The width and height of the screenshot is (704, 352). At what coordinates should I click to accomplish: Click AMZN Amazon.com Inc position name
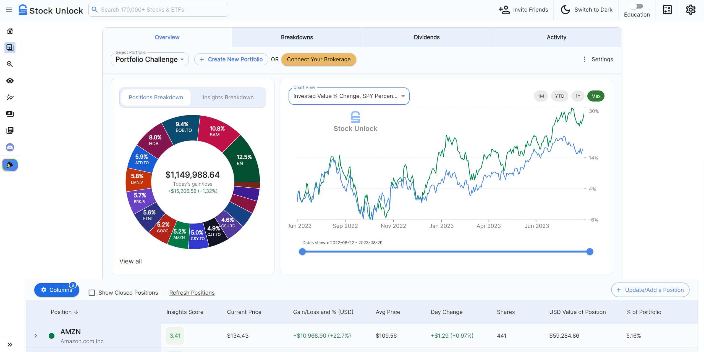click(82, 336)
